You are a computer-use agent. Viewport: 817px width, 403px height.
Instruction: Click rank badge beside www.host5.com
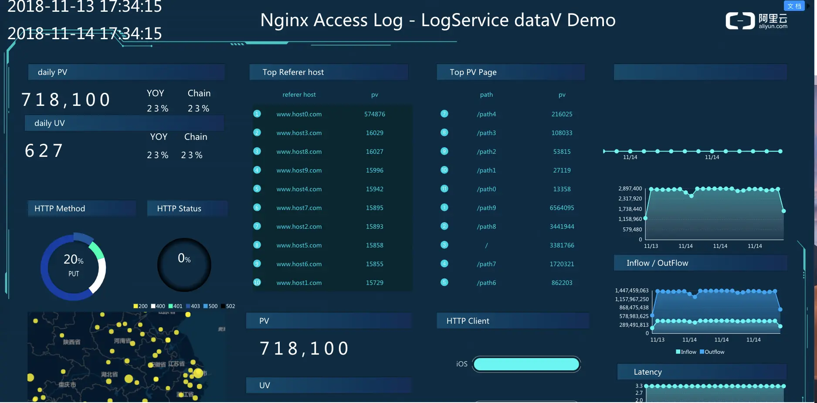tap(257, 245)
